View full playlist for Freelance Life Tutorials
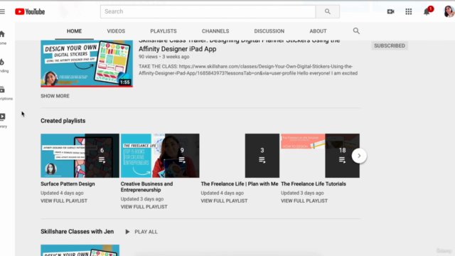Image resolution: width=455 pixels, height=256 pixels. [304, 201]
